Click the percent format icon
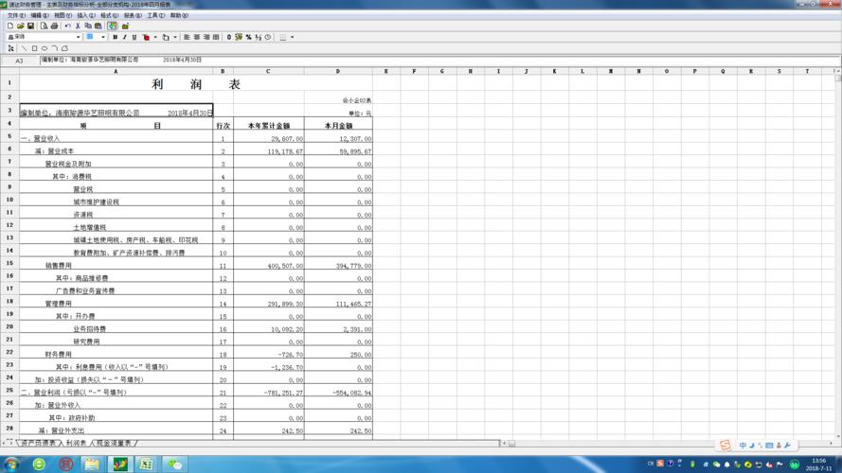The height and width of the screenshot is (473, 842). [248, 38]
